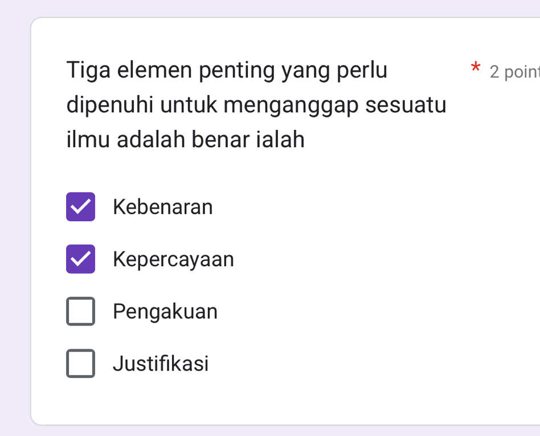This screenshot has width=540, height=436.
Task: Click the lavender margin left of the card
Action: (14, 228)
